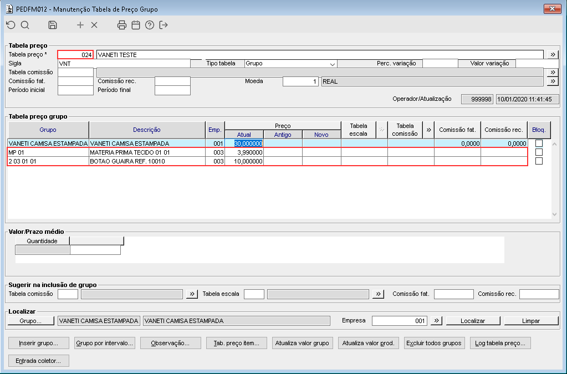Click the undo/refresh toolbar icon
Viewport: 567px width, 374px height.
[x=11, y=25]
